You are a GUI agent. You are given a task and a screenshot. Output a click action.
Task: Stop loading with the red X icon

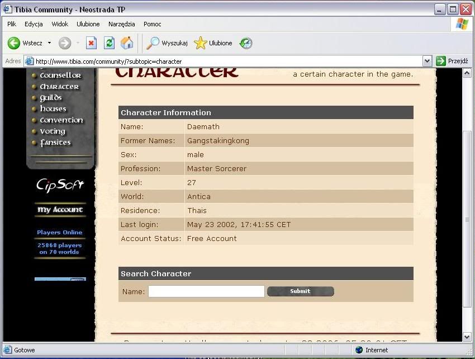[91, 43]
